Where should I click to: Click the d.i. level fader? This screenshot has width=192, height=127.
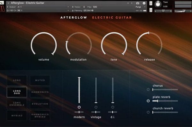[113, 90]
